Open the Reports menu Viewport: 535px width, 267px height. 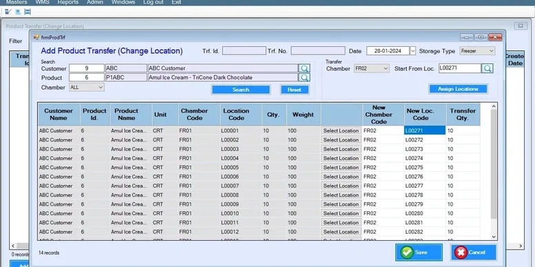tap(68, 2)
